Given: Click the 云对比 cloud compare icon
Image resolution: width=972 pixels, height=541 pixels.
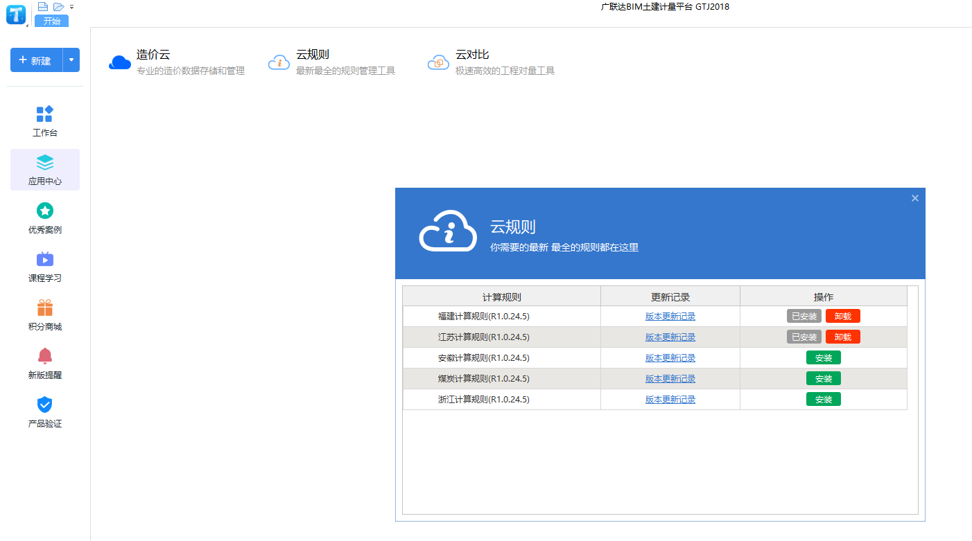Looking at the screenshot, I should click(438, 62).
